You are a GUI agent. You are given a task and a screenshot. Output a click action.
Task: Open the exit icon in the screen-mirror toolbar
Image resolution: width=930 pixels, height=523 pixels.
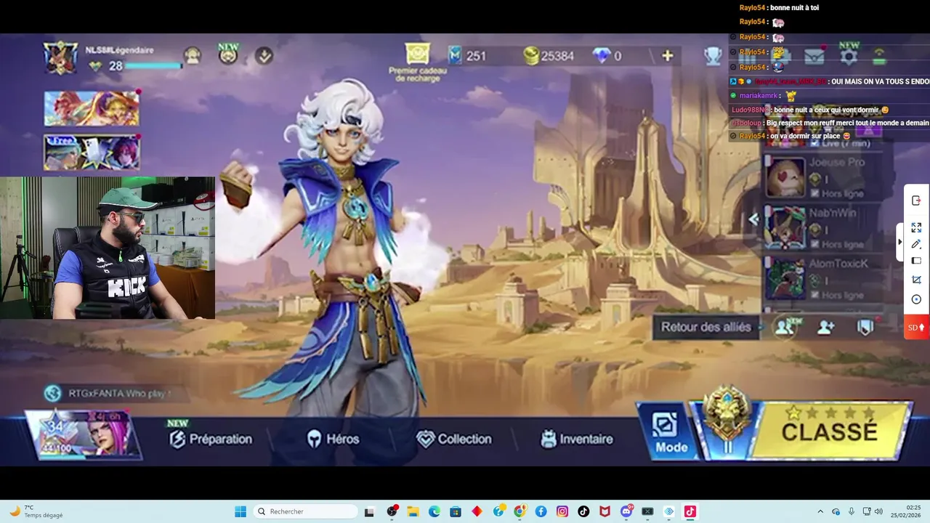[x=916, y=200]
